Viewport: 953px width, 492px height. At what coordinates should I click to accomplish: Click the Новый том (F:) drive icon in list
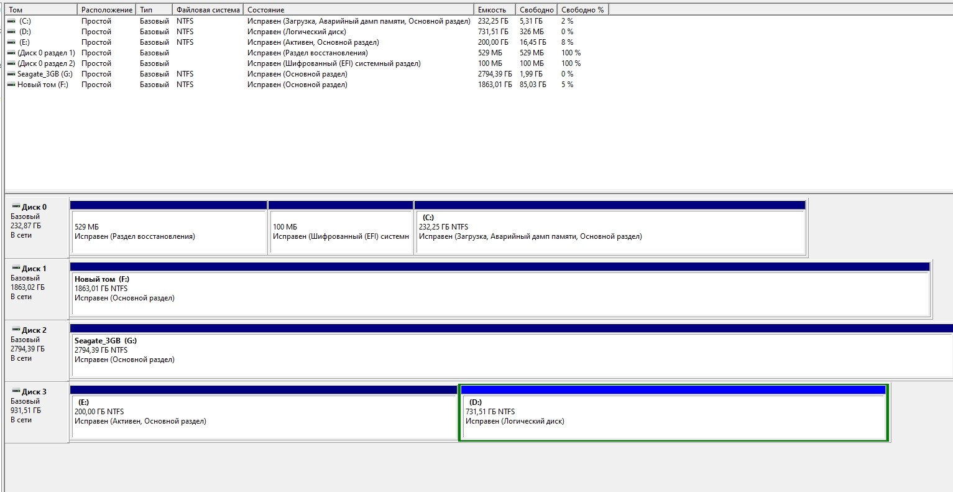[x=11, y=85]
